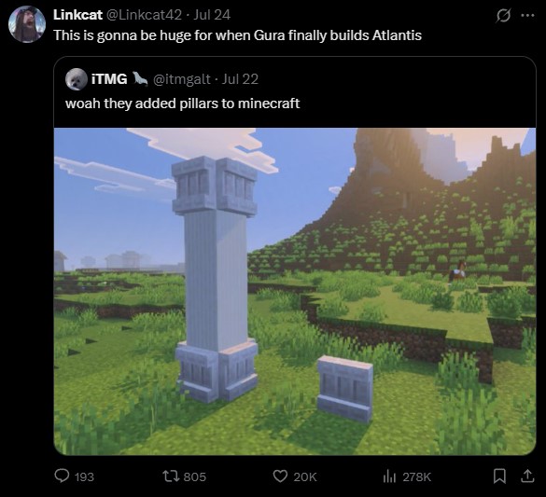Open the @Linkcat42 handle link
The width and height of the screenshot is (546, 497).
point(144,15)
